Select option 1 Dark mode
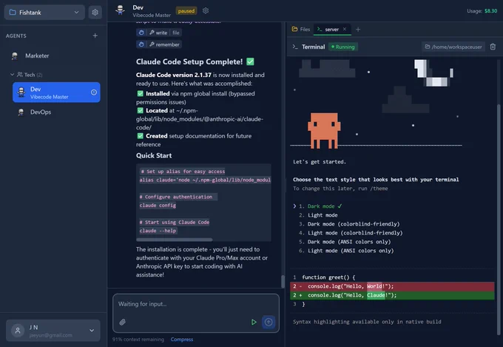Viewport: 503px width, 347px height. [321, 206]
